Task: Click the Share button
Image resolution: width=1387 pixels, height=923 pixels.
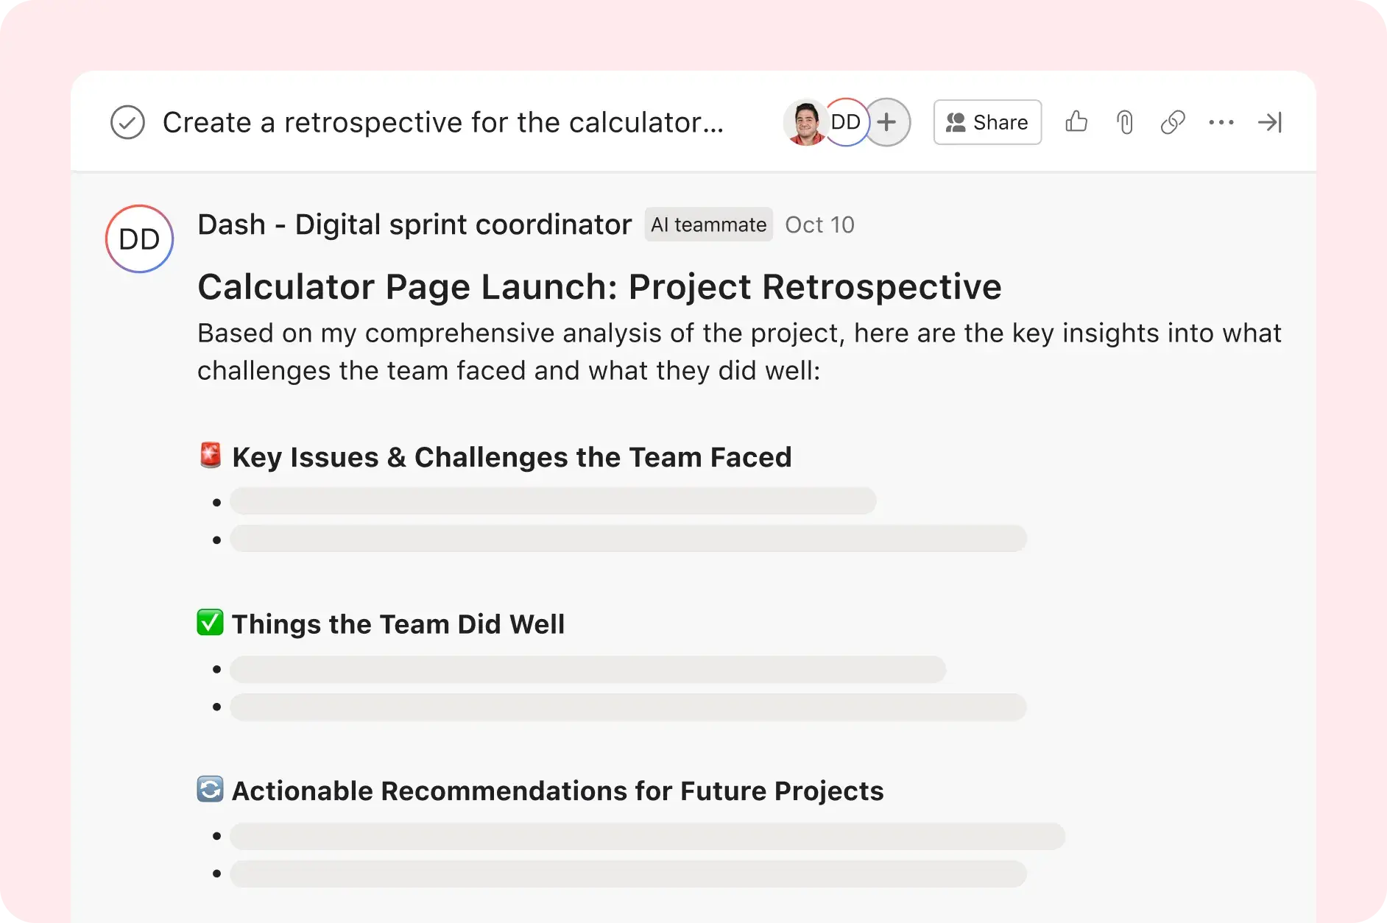Action: 987,122
